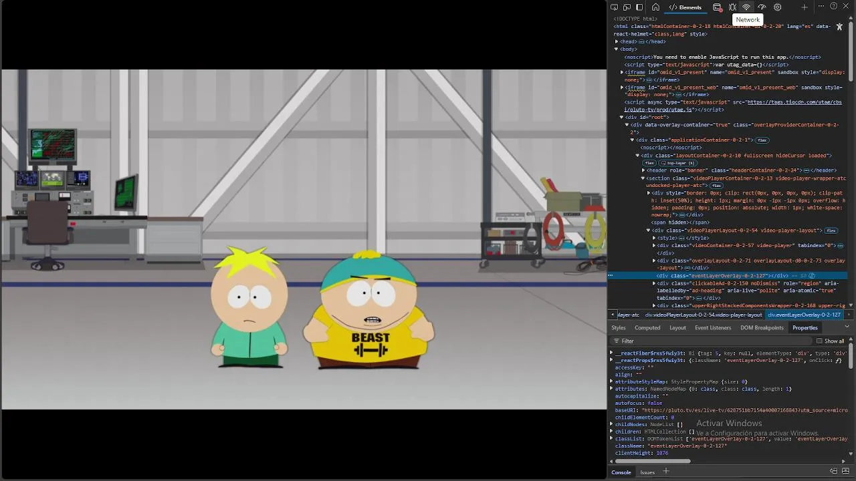Open DevTools help question mark
This screenshot has height=481, width=856.
833,7
